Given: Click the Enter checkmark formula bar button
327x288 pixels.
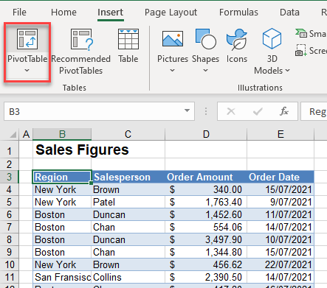Looking at the screenshot, I should point(258,112).
